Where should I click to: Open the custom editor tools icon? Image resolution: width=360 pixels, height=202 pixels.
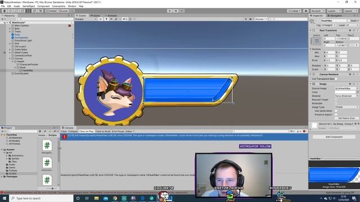[40, 11]
